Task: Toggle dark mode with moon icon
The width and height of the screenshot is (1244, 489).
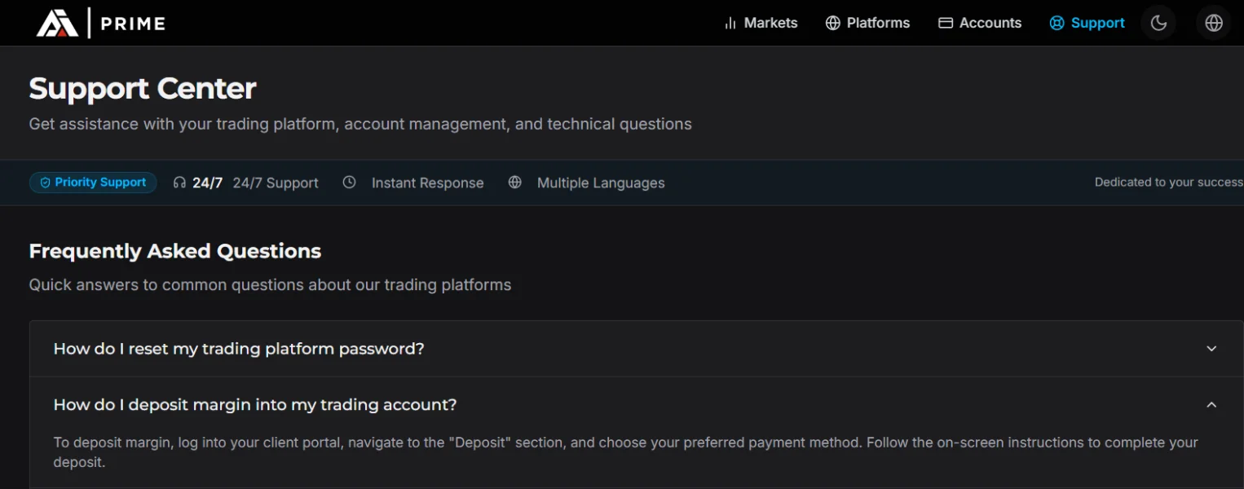Action: [x=1158, y=23]
